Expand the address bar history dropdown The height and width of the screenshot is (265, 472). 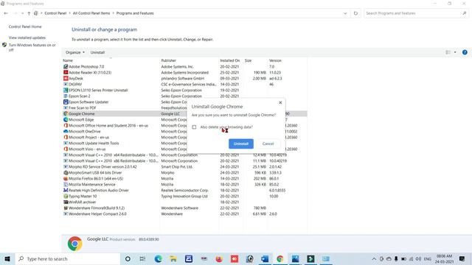345,13
